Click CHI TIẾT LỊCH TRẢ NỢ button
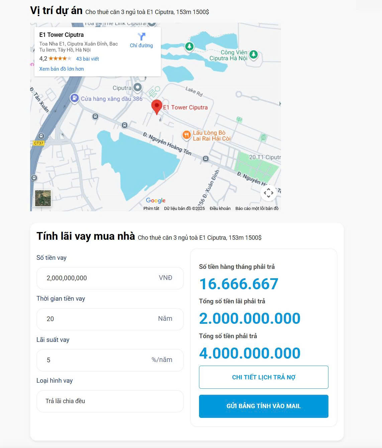Screen dimensions: 382x448 click(x=264, y=377)
